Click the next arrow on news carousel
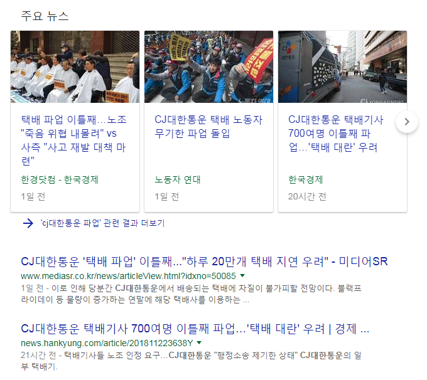Viewport: 427px width, 380px height. 406,122
